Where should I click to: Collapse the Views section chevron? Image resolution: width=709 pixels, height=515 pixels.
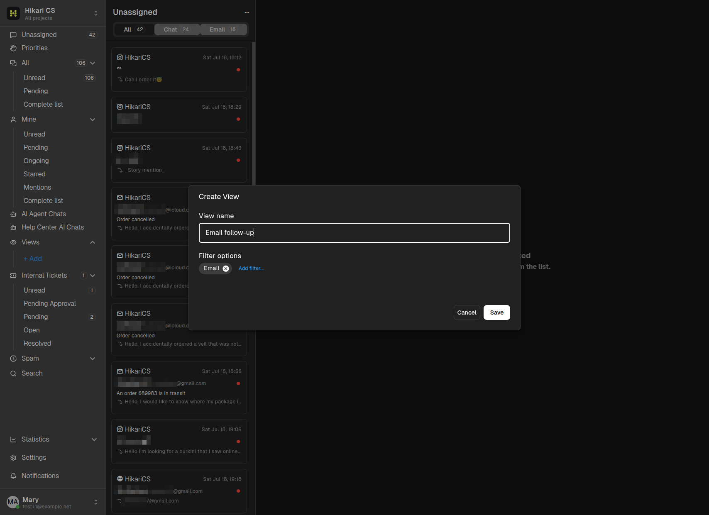tap(93, 242)
